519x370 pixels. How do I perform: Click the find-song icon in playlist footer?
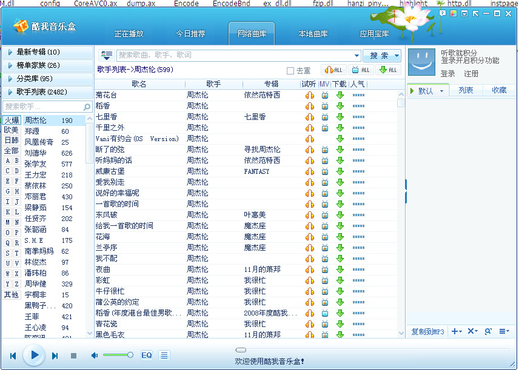[488, 331]
